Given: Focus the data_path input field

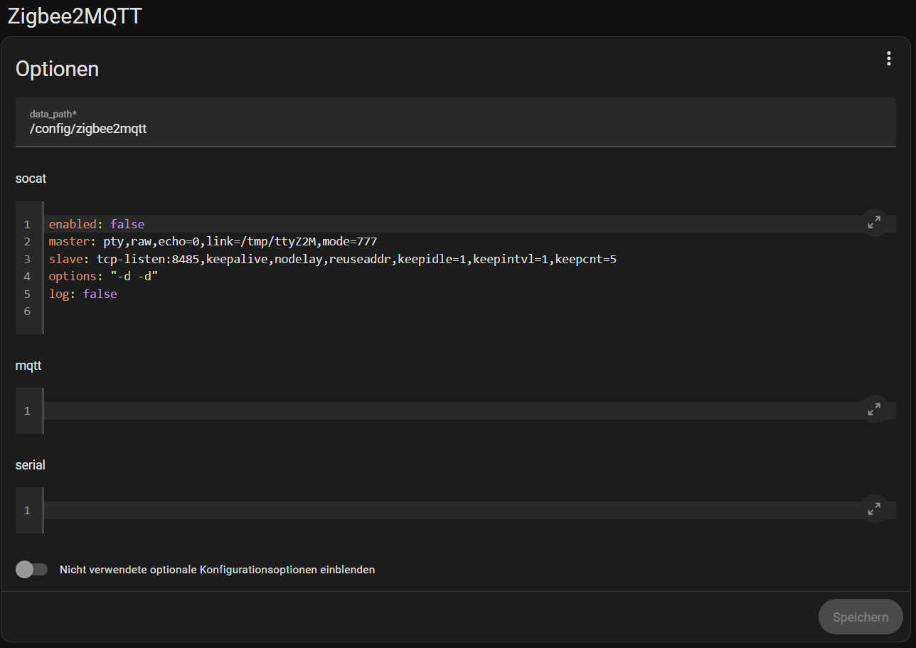Looking at the screenshot, I should point(455,129).
